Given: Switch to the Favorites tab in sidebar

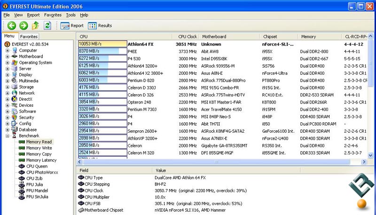Looking at the screenshot, I should click(29, 37).
